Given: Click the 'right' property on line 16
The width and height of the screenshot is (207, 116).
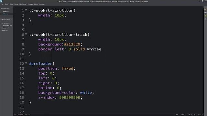Looking at the screenshot, I should [x=44, y=83].
